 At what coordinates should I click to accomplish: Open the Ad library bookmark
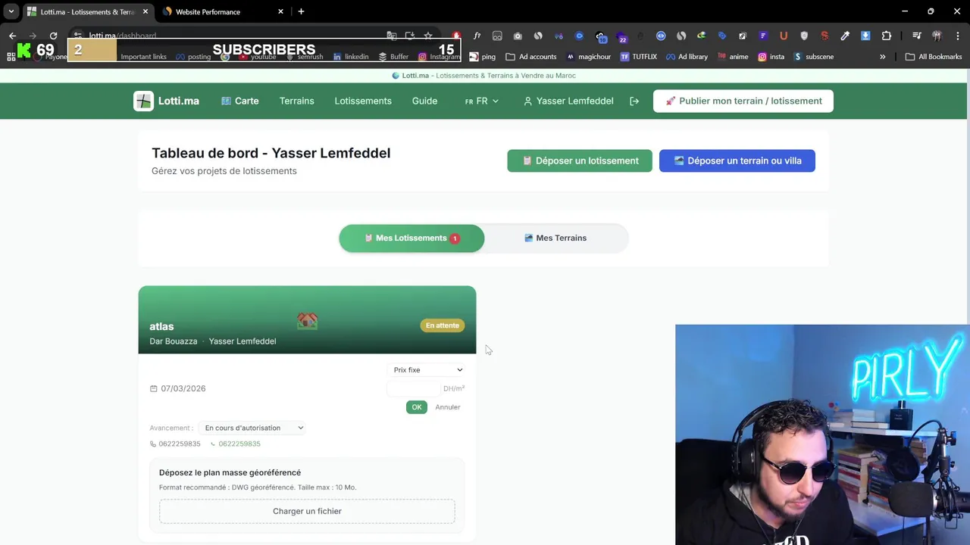687,57
